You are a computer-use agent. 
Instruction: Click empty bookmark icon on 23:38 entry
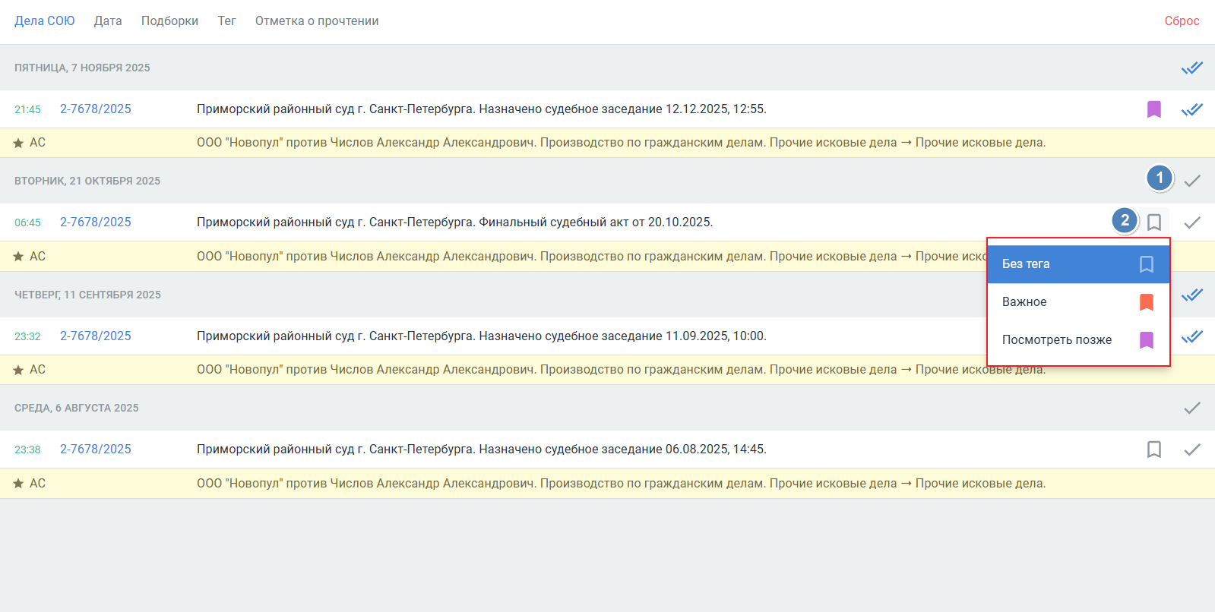coord(1153,450)
